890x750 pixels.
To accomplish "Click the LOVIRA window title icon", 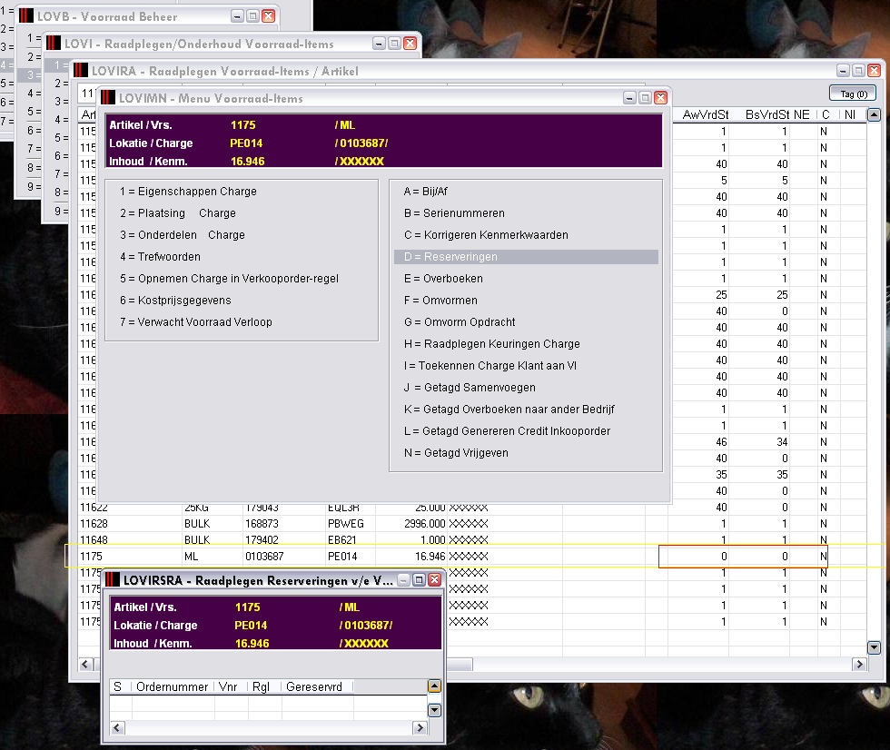I will click(81, 71).
